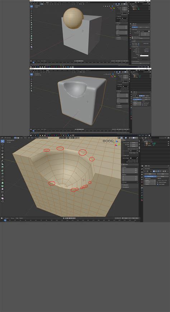Select Simple subdivision type, bottom window
This screenshot has width=170, height=312.
click(x=163, y=176)
